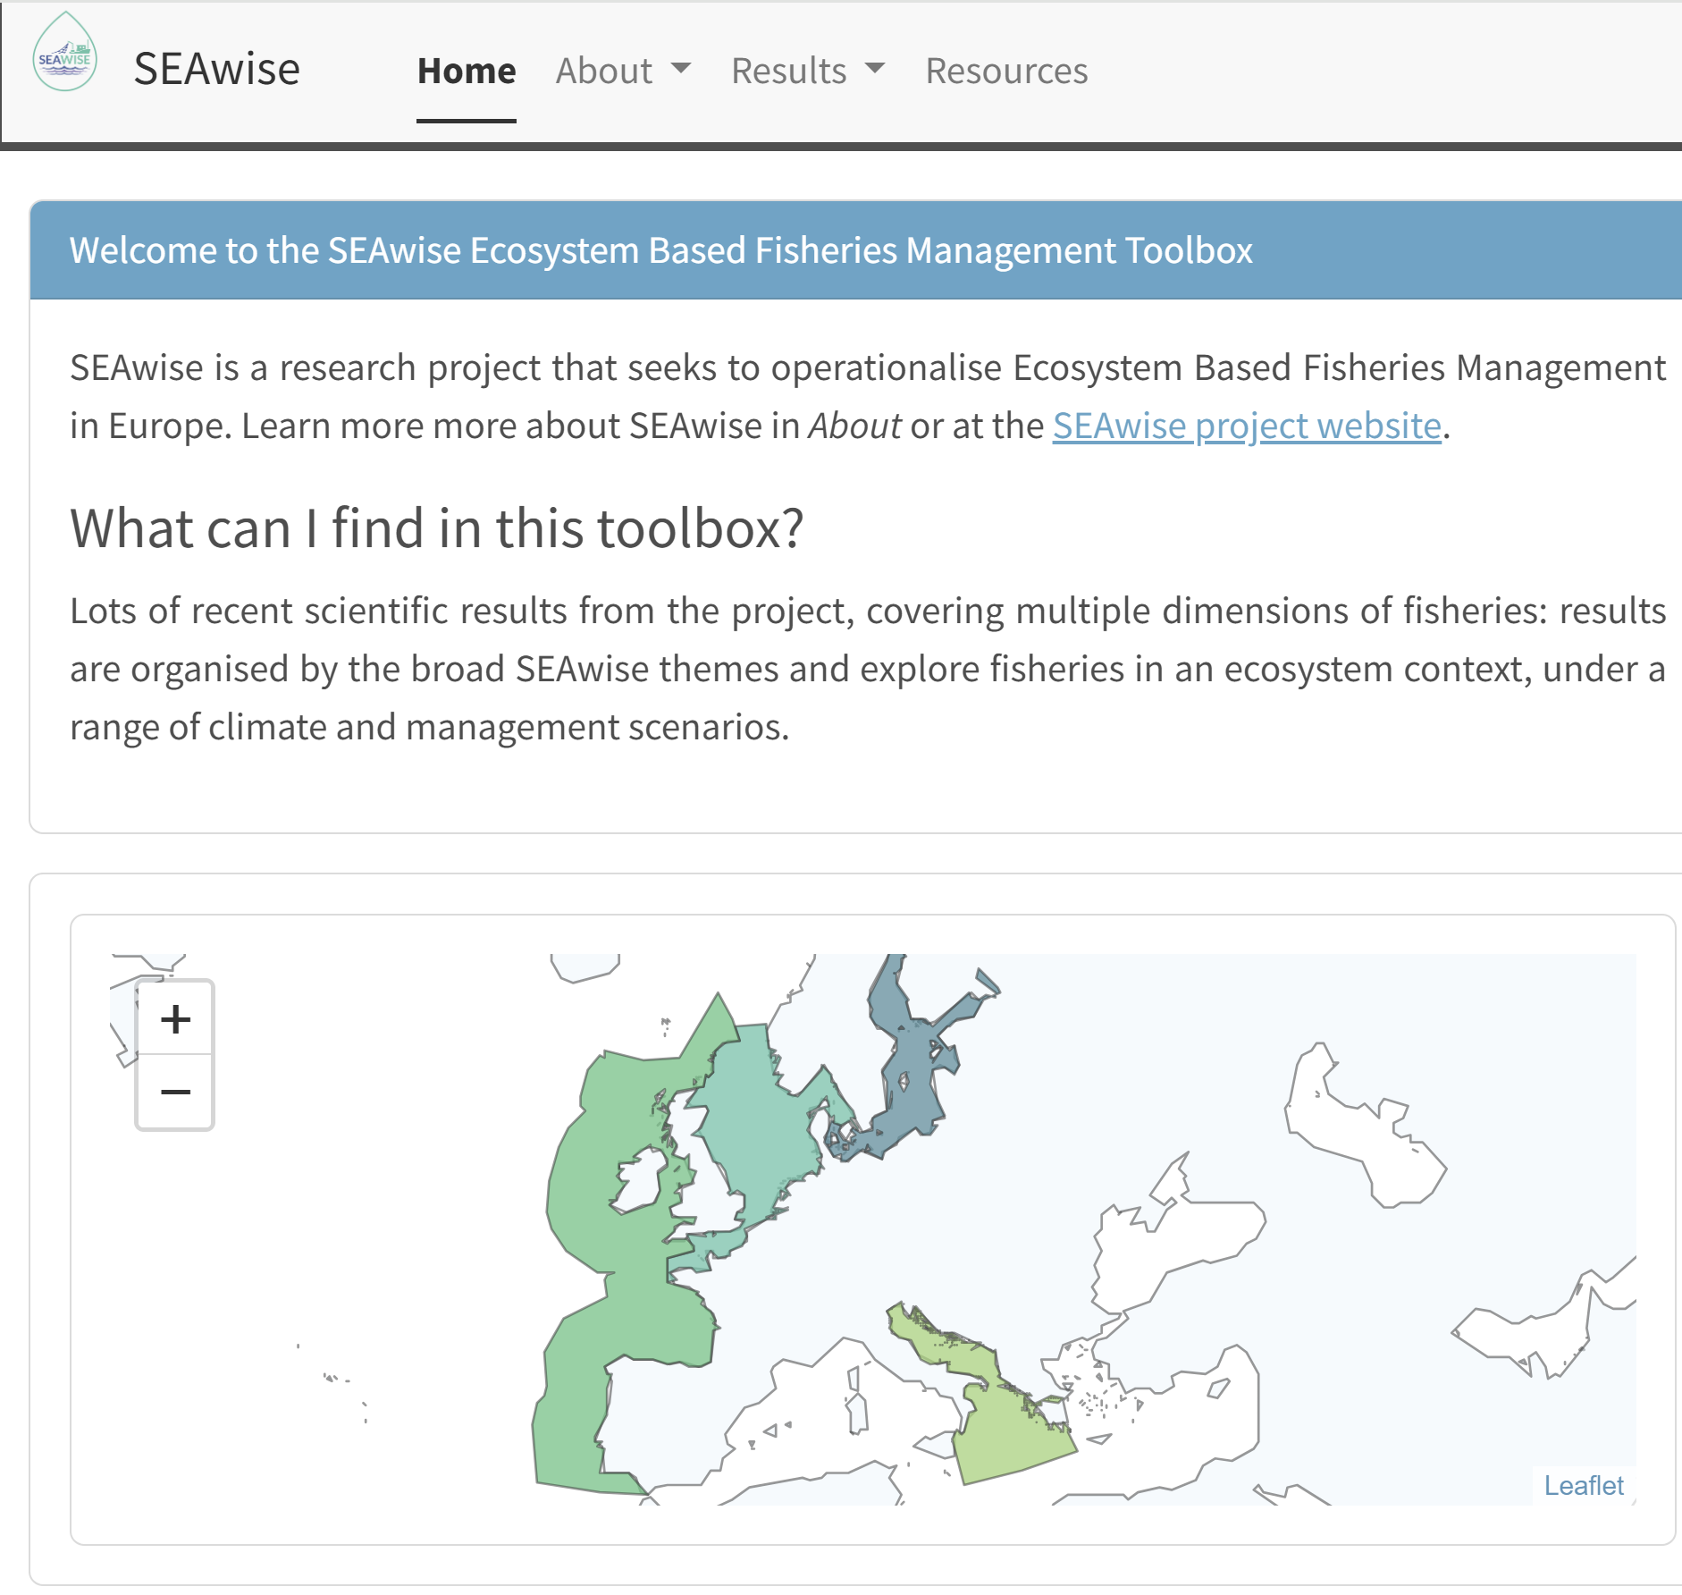Click the 'What can I find' heading
The image size is (1682, 1595).
tap(436, 528)
